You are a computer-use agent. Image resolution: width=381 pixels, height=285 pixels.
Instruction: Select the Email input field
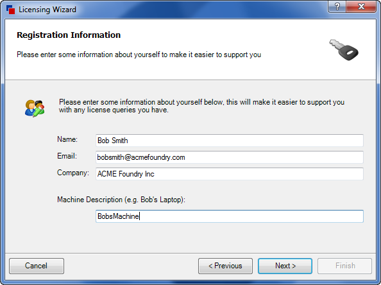230,157
